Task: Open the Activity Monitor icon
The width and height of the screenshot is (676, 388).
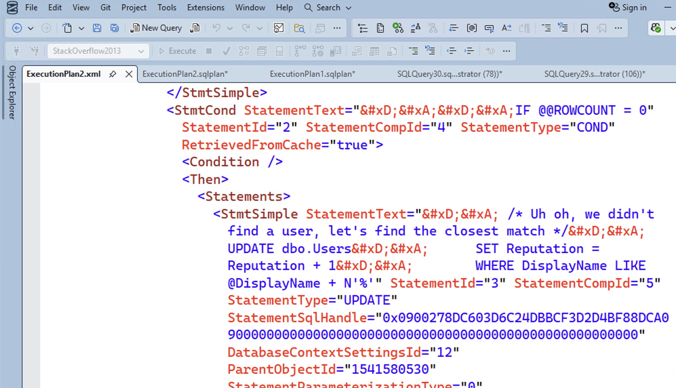Action: pyautogui.click(x=278, y=28)
